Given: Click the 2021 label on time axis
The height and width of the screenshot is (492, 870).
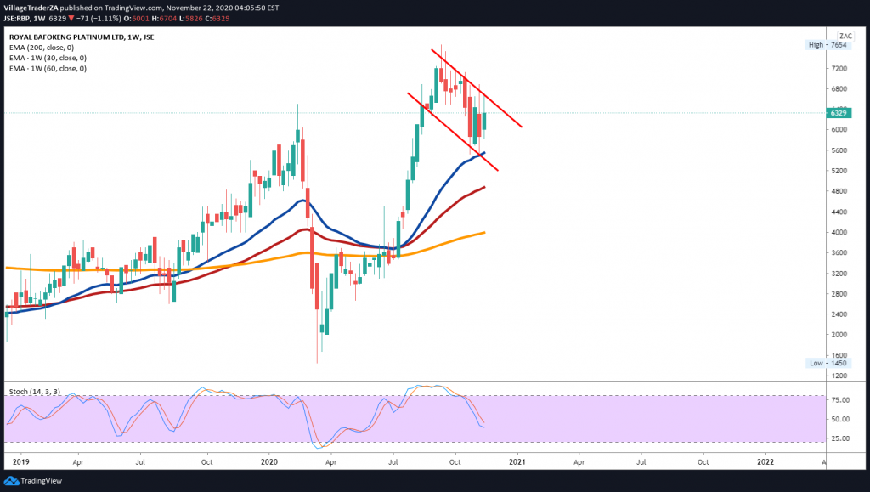Looking at the screenshot, I should click(x=517, y=461).
